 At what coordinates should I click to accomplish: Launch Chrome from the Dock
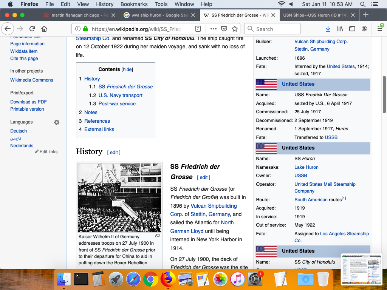(150, 279)
